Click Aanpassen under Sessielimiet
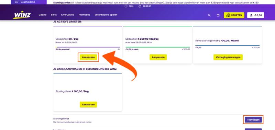Image resolution: width=275 pixels, height=130 pixels. (88, 57)
